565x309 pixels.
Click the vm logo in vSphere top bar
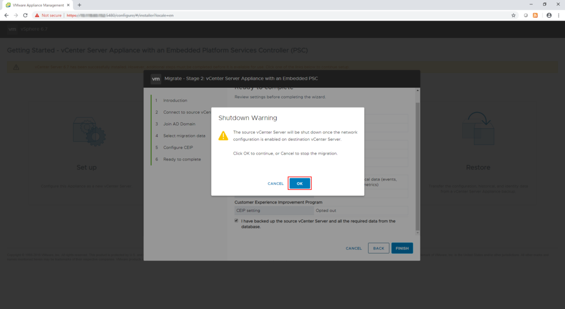12,29
